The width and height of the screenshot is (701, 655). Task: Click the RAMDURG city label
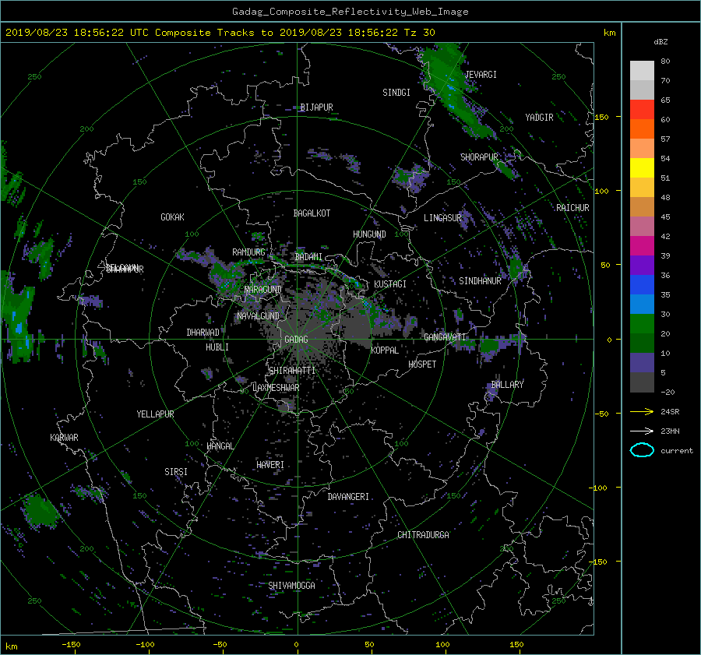pos(248,252)
